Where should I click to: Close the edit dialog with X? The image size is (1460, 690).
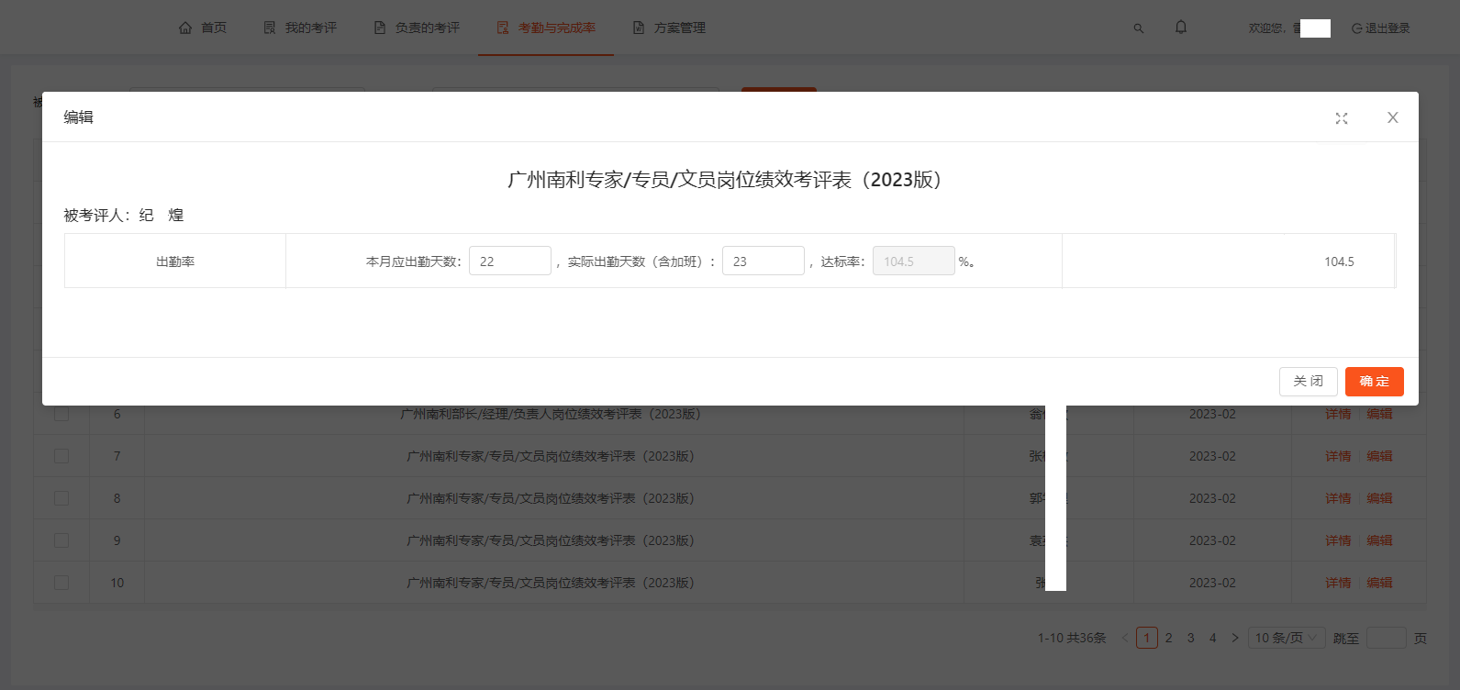point(1393,117)
